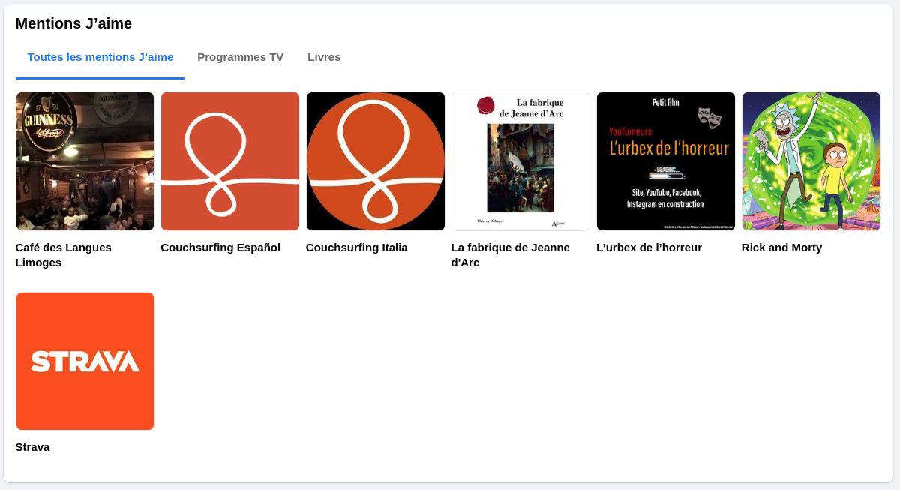The width and height of the screenshot is (900, 490).
Task: Open the Livres tab
Action: click(x=324, y=57)
